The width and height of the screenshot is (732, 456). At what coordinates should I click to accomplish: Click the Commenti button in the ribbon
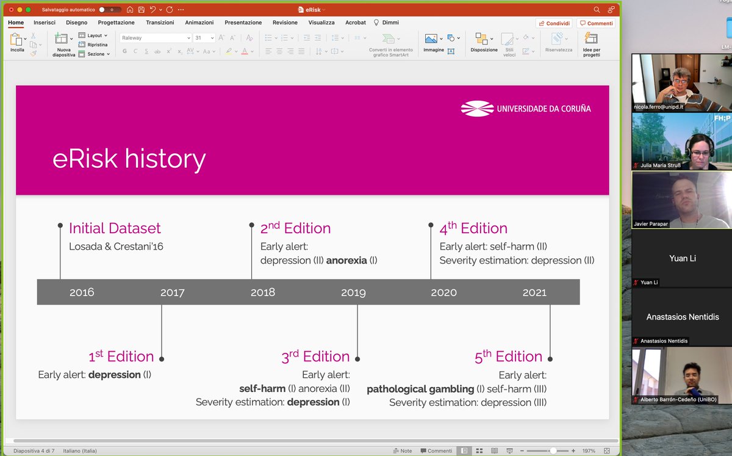pos(596,23)
